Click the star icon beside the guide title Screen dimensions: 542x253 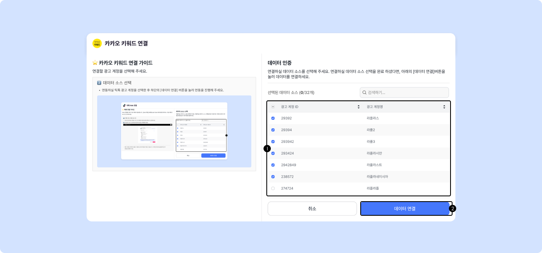(95, 63)
